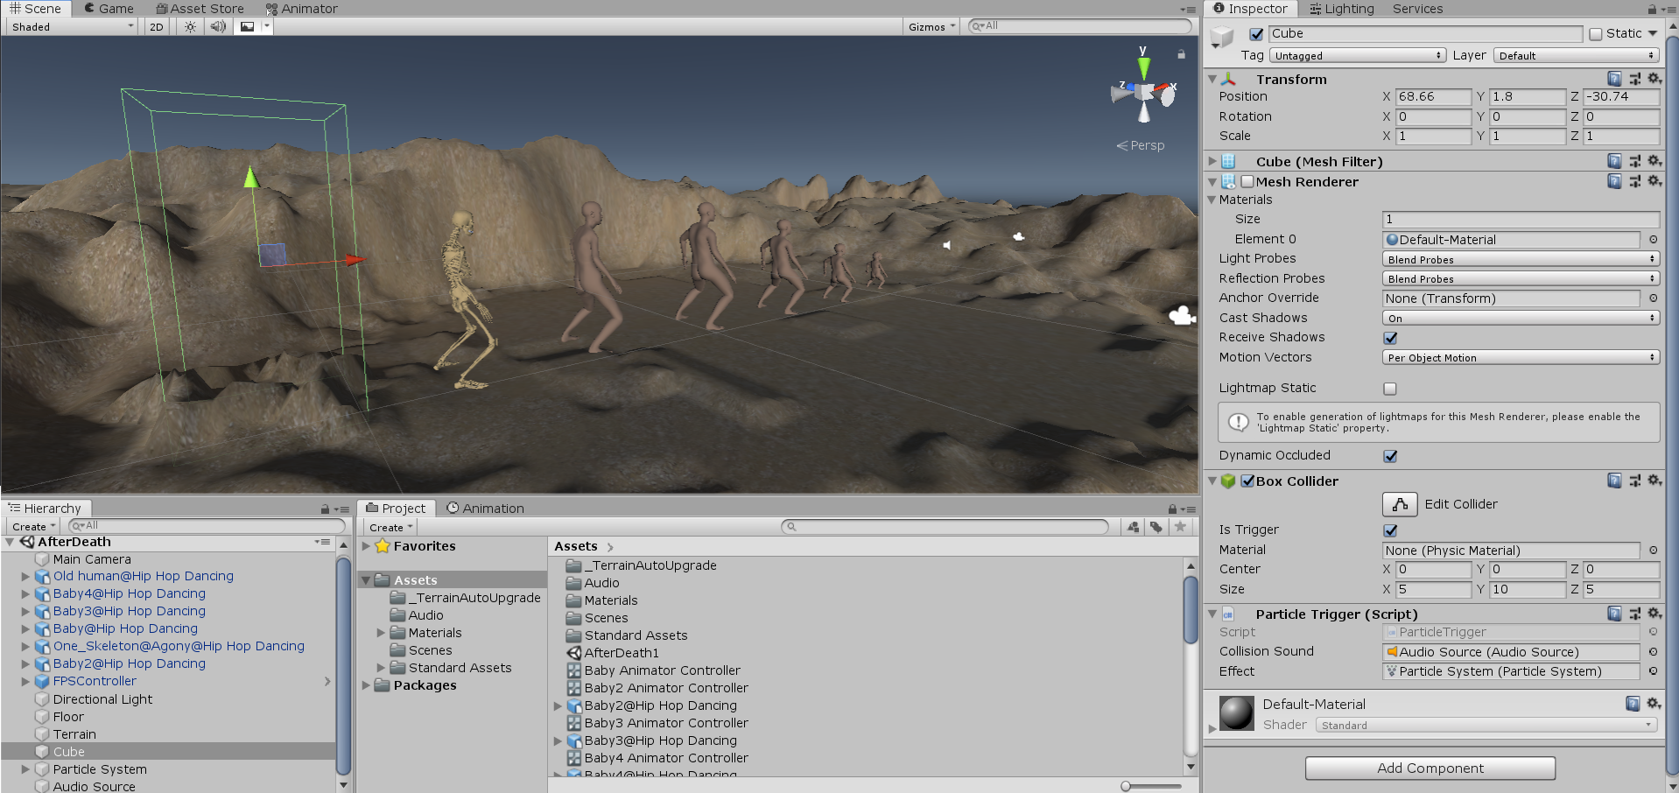Click the Edit Collider icon button
Image resolution: width=1679 pixels, height=793 pixels.
[x=1399, y=504]
